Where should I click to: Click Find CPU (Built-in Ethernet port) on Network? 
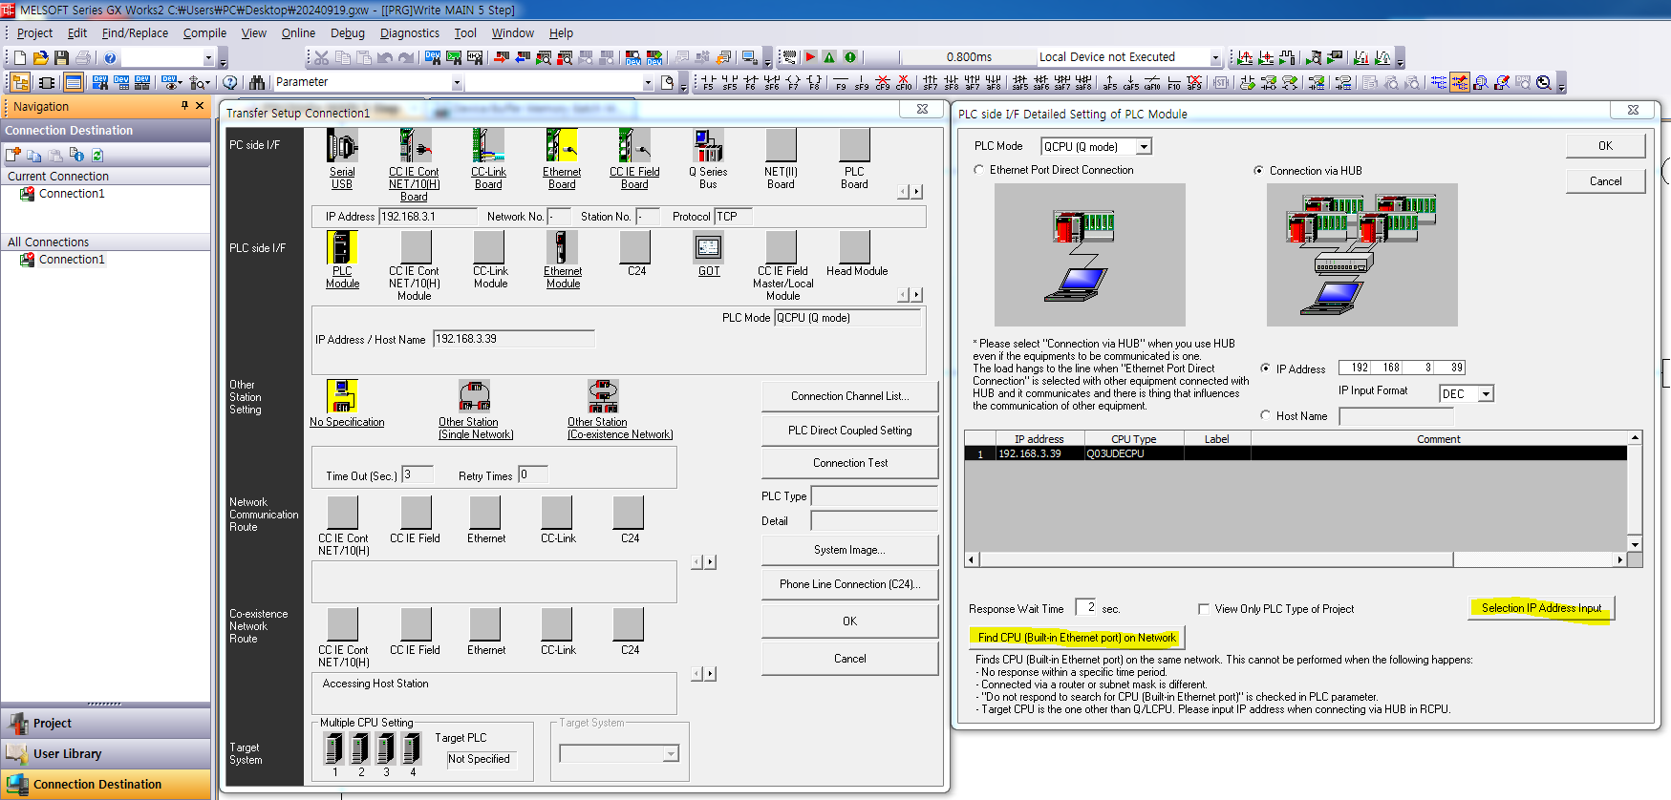(1077, 638)
